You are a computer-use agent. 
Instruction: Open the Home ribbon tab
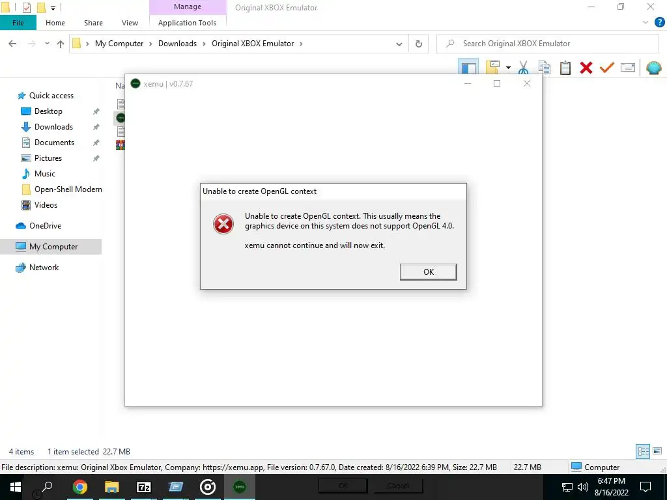[x=55, y=23]
